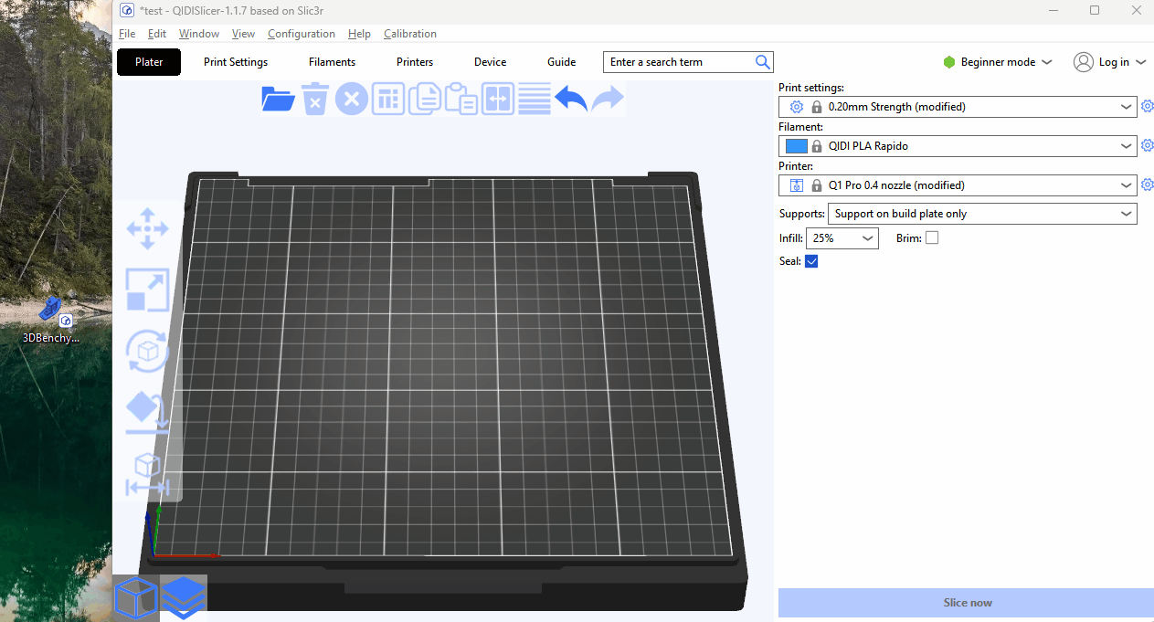Select the Move tool with four arrows

(147, 228)
